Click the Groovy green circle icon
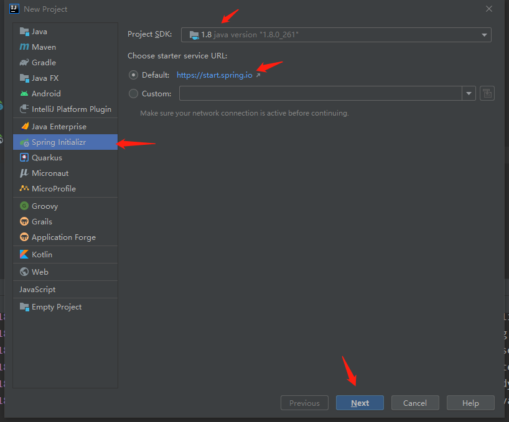 pyautogui.click(x=24, y=206)
